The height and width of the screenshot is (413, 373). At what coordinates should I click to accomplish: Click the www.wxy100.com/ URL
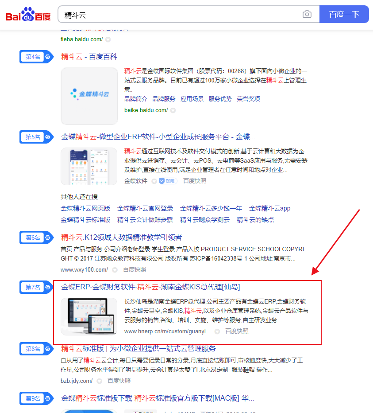84,270
